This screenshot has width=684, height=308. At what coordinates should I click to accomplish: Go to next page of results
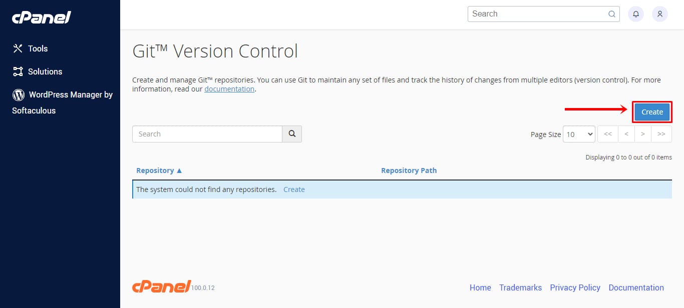(643, 134)
